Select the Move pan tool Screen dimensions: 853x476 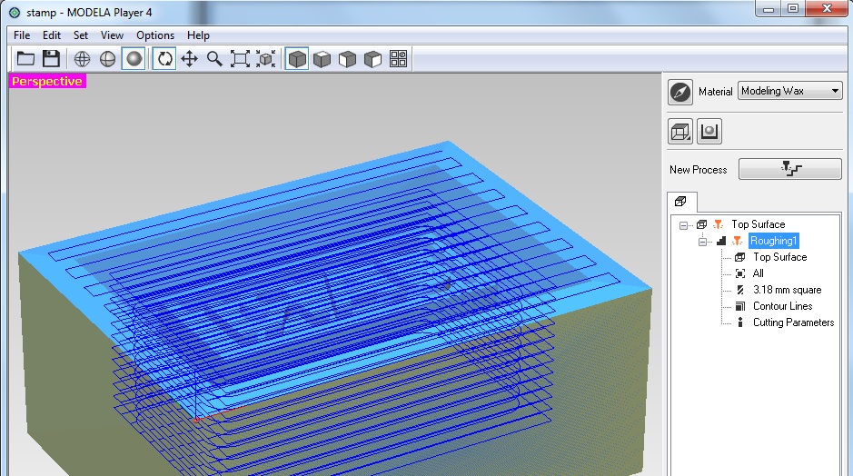pos(189,59)
